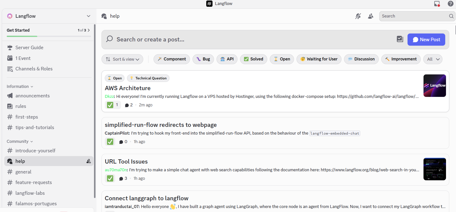Select the help forum channel
Viewport: 456px width, 212px height.
pyautogui.click(x=49, y=161)
